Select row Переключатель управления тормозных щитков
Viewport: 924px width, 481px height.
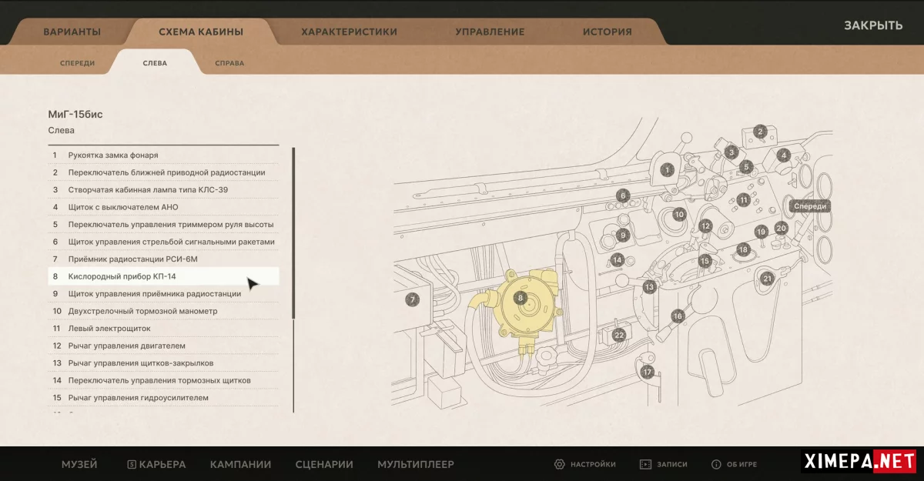click(163, 380)
